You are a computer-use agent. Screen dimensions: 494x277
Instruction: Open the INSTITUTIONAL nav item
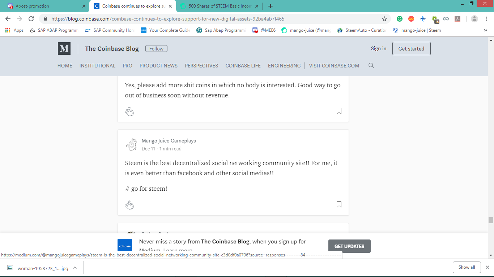pyautogui.click(x=97, y=66)
